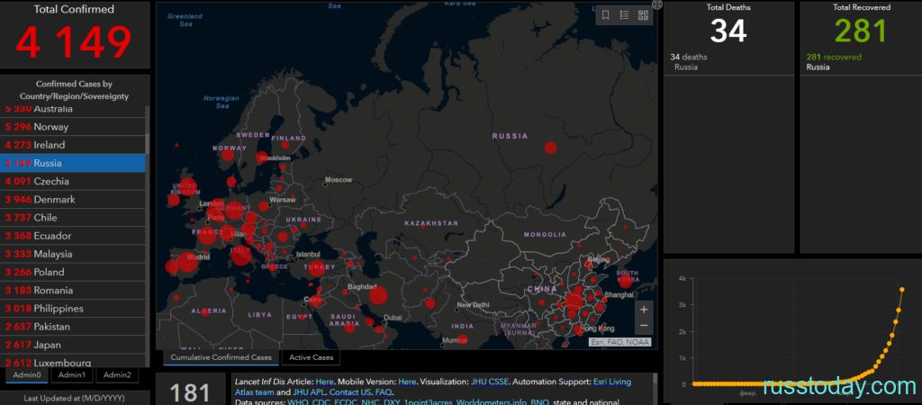Image resolution: width=922 pixels, height=405 pixels.
Task: Switch to Cumulative Confirmed Cases tab
Action: click(221, 357)
